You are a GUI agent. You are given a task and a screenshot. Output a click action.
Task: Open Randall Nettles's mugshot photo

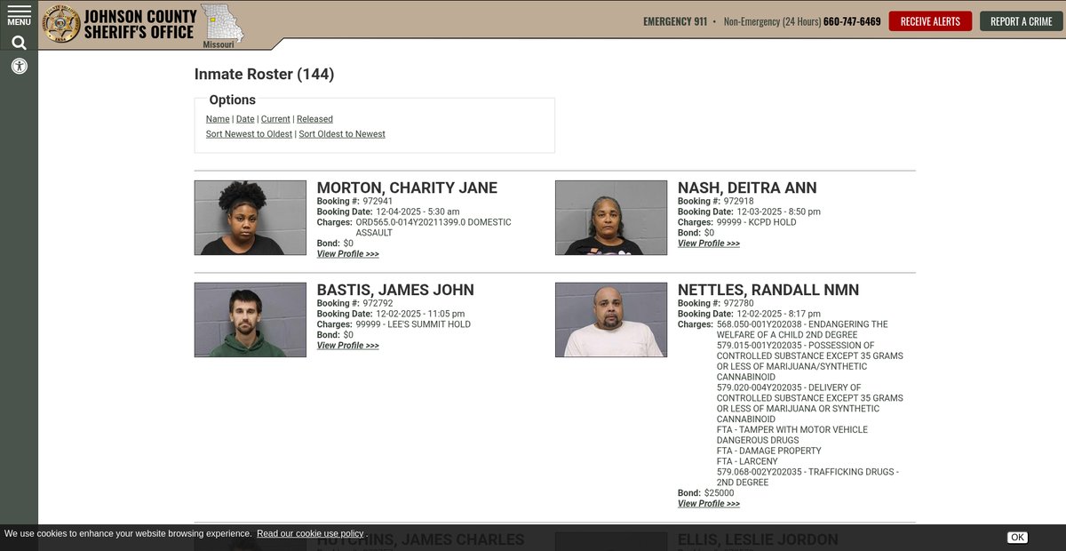[611, 320]
